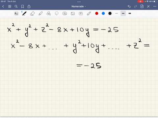Bookmark the current page

(x=22, y=7)
